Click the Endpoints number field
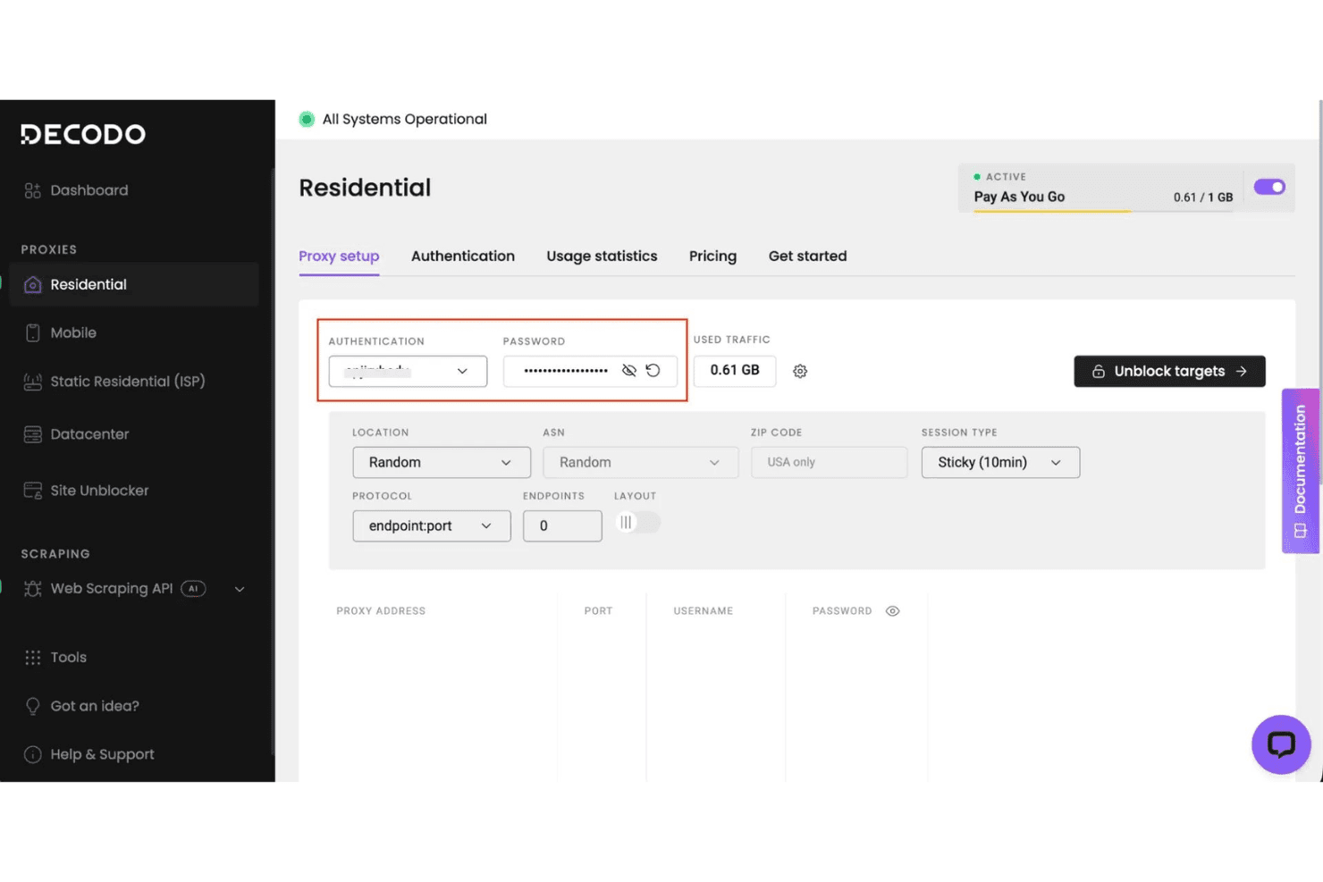 (x=562, y=525)
